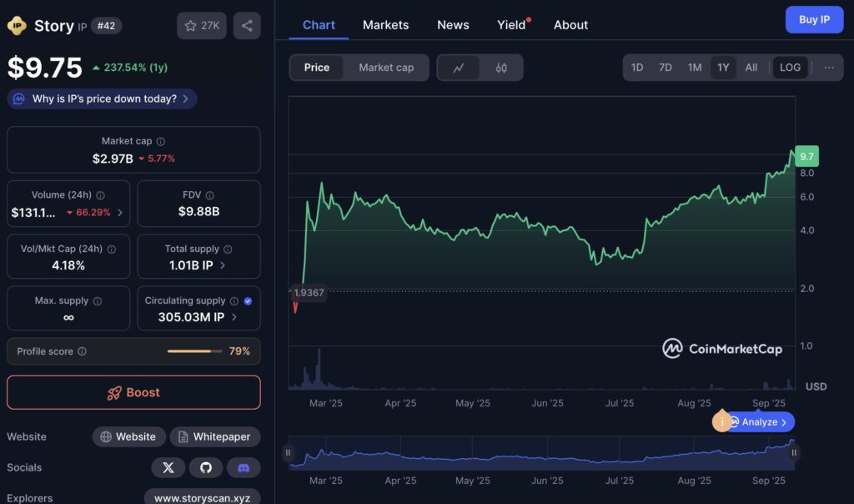Expand the Volume (24h) chevron
Screen dimensions: 854x504
coord(120,213)
